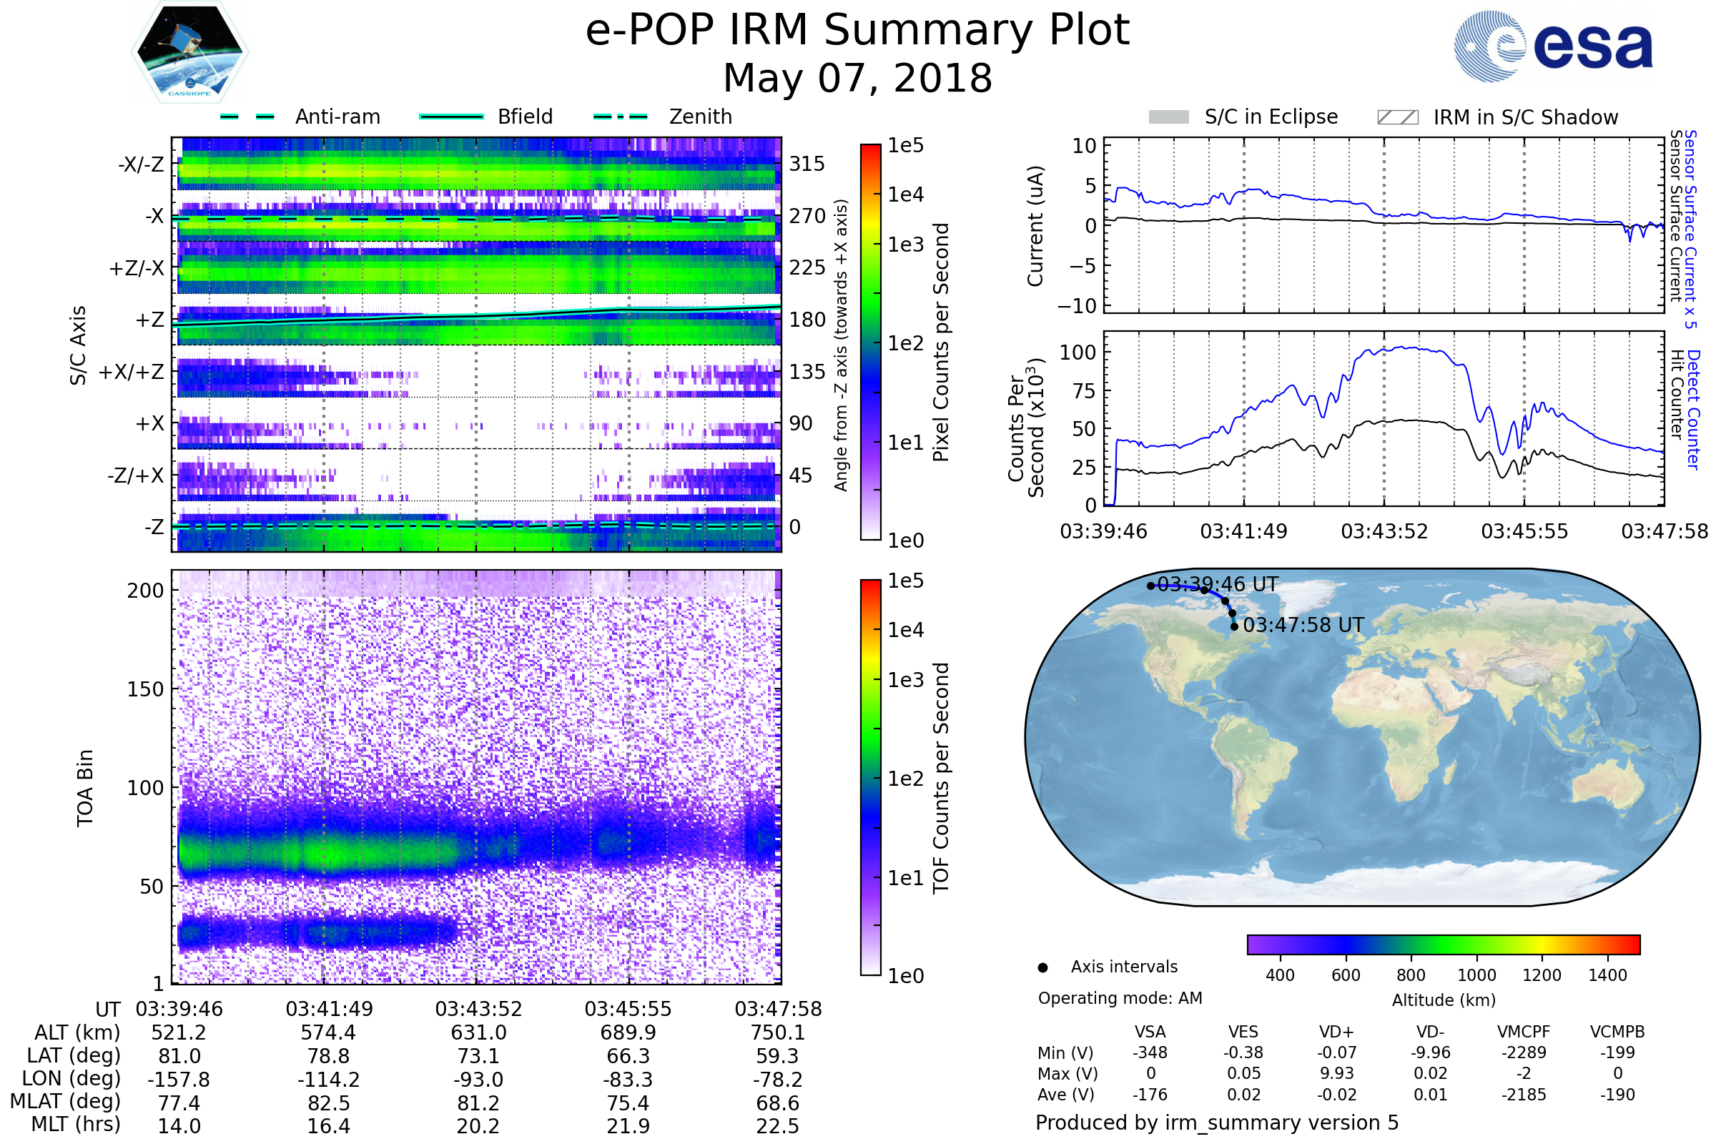Click the TOF Counts per Second colorbar
The height and width of the screenshot is (1144, 1716).
click(x=870, y=777)
